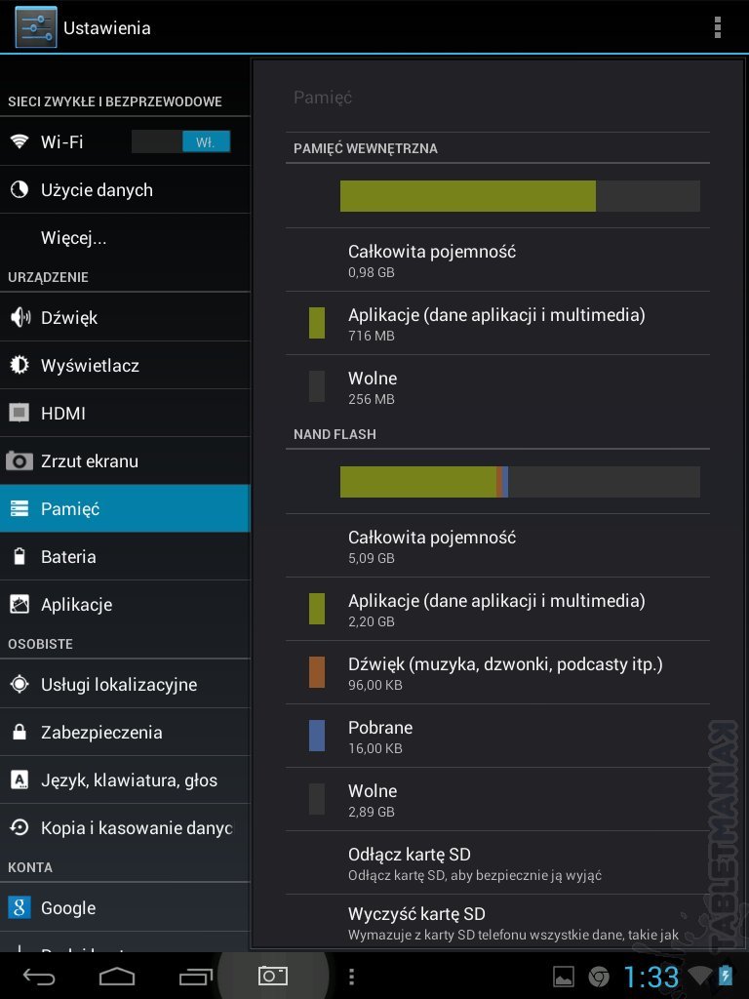This screenshot has height=999, width=749.
Task: Open the Dźwięk sound settings
Action: pos(68,317)
